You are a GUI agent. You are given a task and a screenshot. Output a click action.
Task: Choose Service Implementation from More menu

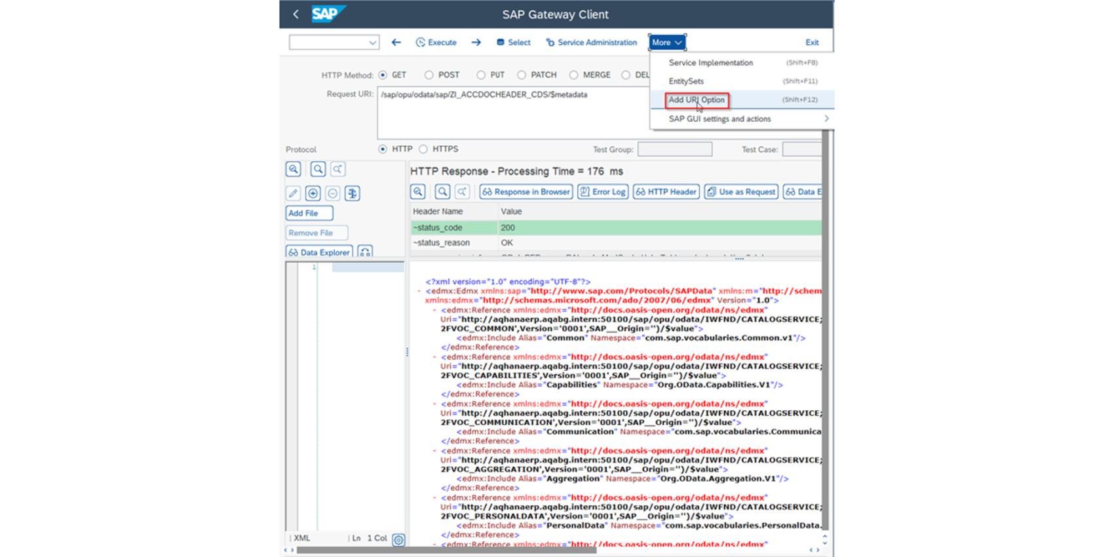(x=742, y=63)
